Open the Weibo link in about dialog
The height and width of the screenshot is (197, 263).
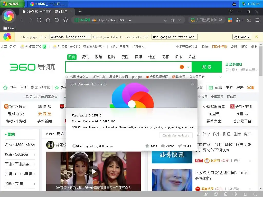(184, 146)
